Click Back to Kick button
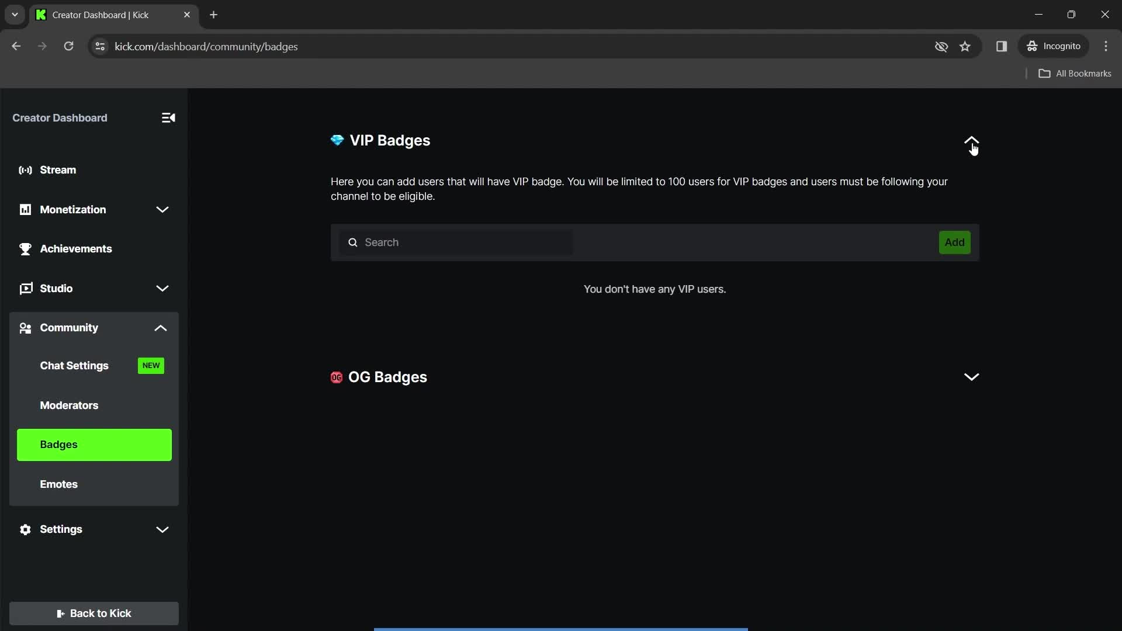Screen dimensions: 1122x631 [x=93, y=612]
